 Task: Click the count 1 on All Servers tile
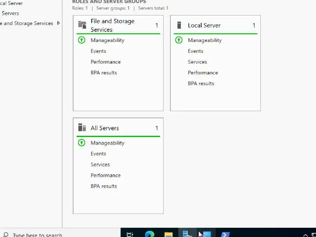tap(156, 128)
